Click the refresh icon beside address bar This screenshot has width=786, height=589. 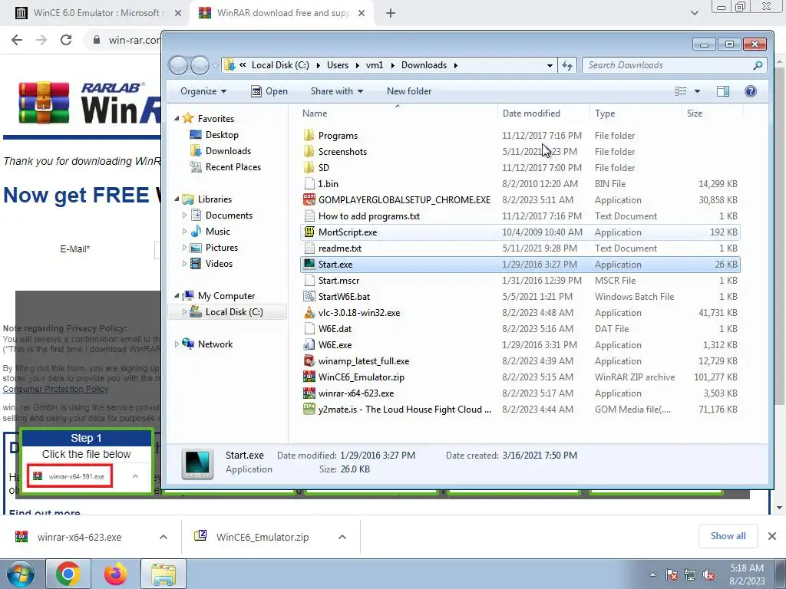[567, 65]
